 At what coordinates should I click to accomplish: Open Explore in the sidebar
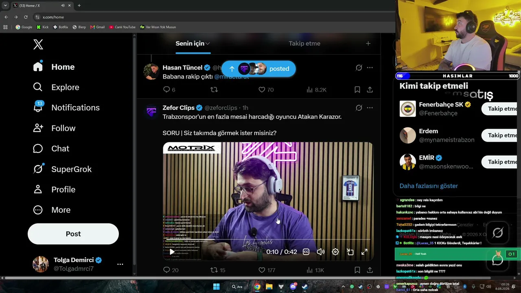click(56, 87)
